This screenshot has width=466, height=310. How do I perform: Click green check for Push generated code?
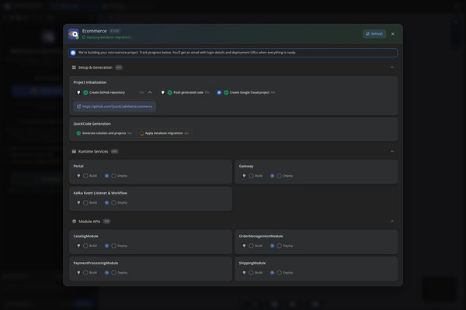[x=169, y=92]
